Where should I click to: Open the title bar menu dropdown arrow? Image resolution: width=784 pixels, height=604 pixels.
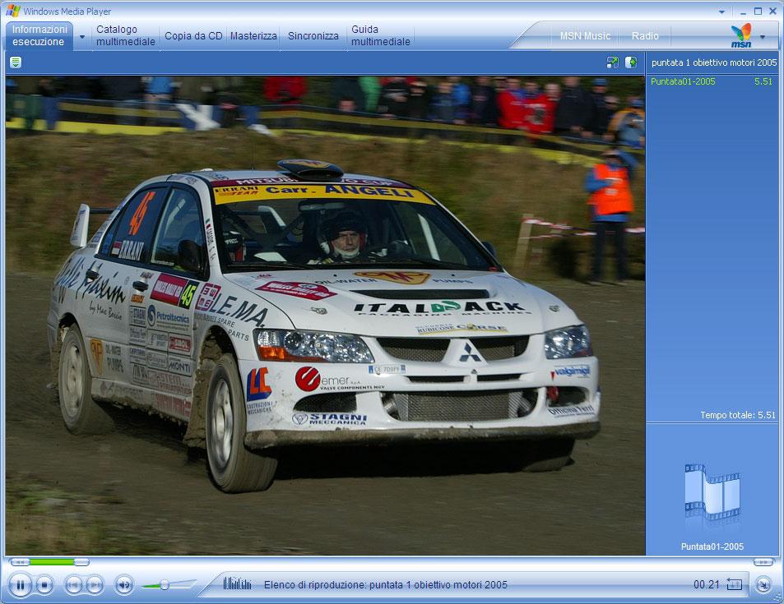coord(721,12)
